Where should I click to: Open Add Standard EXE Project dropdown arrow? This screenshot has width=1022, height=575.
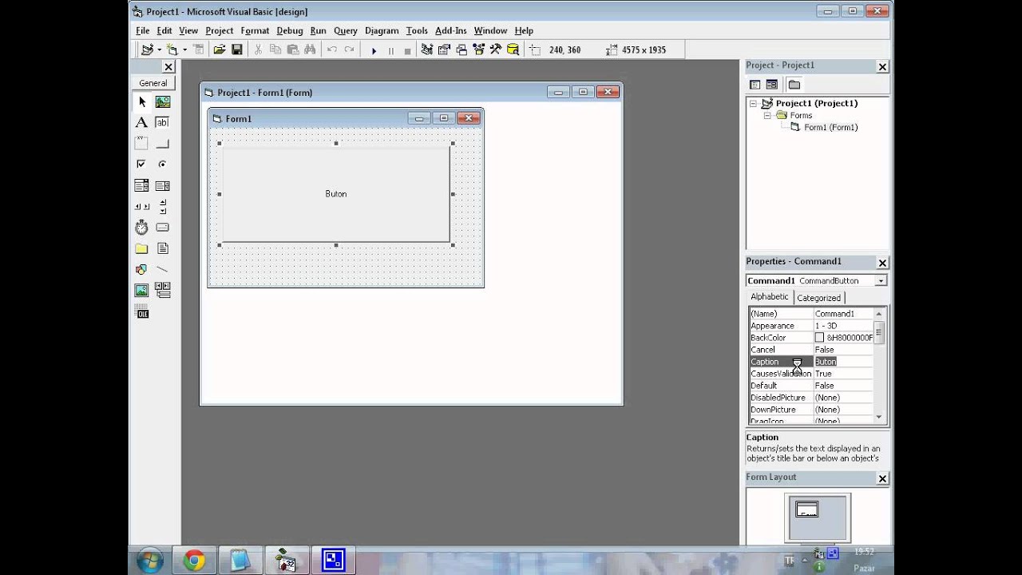(159, 50)
